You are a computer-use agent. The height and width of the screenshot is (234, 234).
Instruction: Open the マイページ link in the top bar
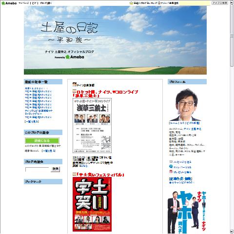pyautogui.click(x=24, y=3)
